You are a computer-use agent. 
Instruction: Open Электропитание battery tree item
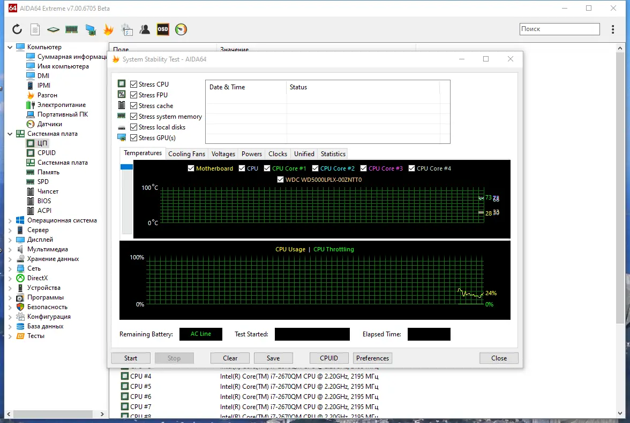pyautogui.click(x=61, y=105)
